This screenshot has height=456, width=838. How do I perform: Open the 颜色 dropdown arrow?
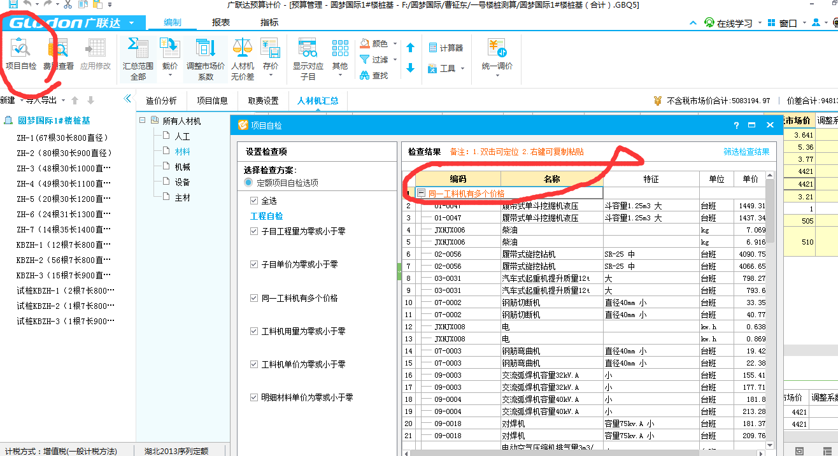pyautogui.click(x=395, y=44)
